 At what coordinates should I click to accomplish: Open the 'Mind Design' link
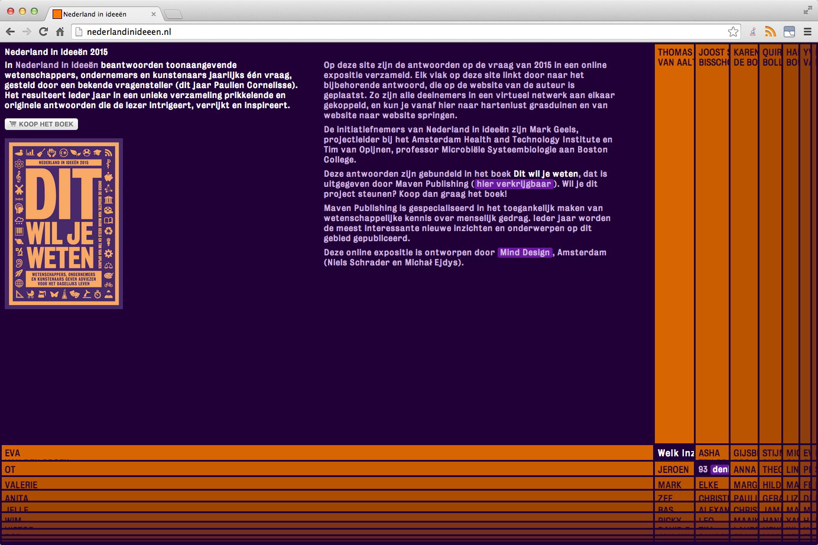(525, 252)
